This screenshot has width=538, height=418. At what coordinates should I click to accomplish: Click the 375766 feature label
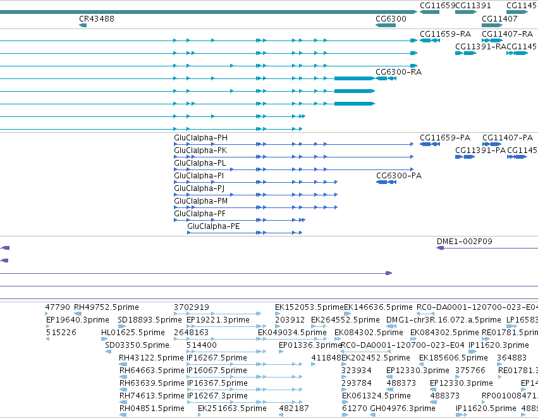470,371
